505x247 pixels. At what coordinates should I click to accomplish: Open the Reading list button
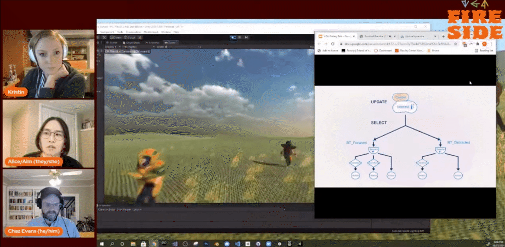484,50
